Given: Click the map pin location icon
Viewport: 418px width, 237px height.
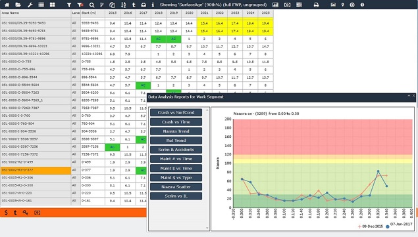Looking at the screenshot, I should (x=342, y=5).
